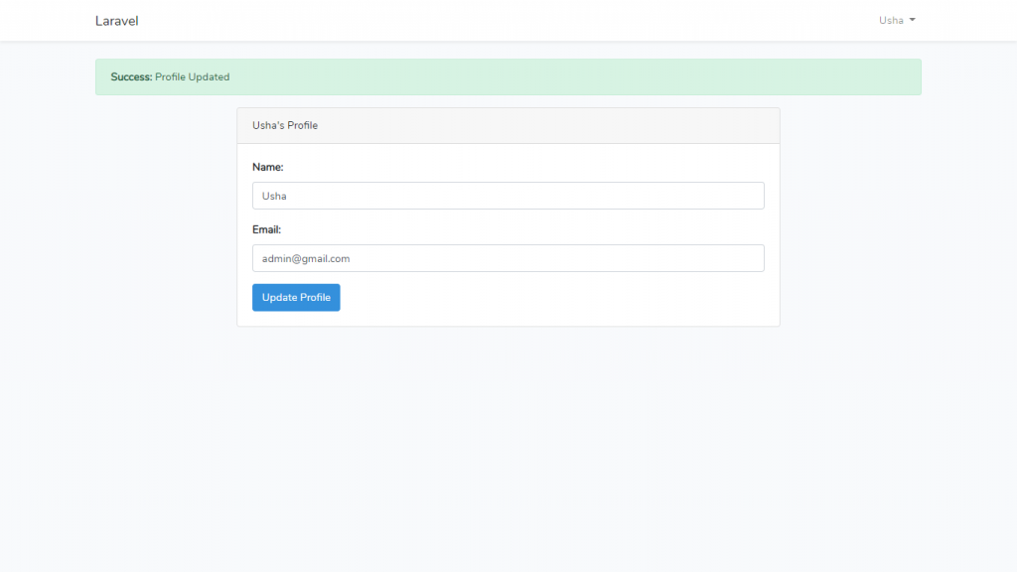The image size is (1017, 572).
Task: Click empty page background below profile card
Action: coord(508,447)
